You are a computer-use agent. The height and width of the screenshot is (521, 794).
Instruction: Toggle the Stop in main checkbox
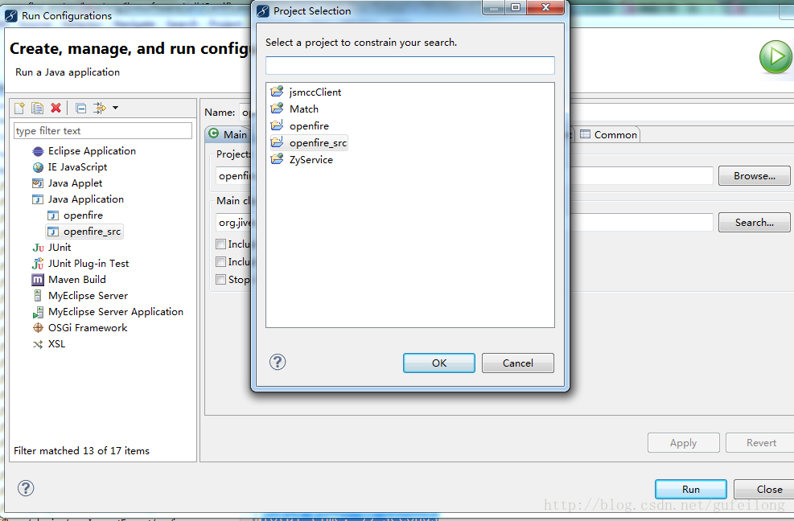[x=220, y=280]
